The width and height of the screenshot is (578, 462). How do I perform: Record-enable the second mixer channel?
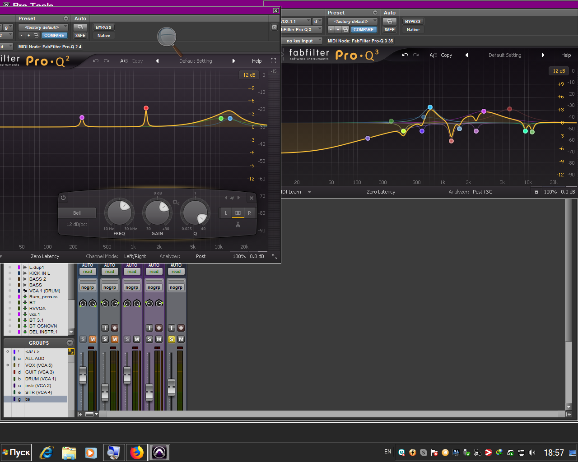115,328
